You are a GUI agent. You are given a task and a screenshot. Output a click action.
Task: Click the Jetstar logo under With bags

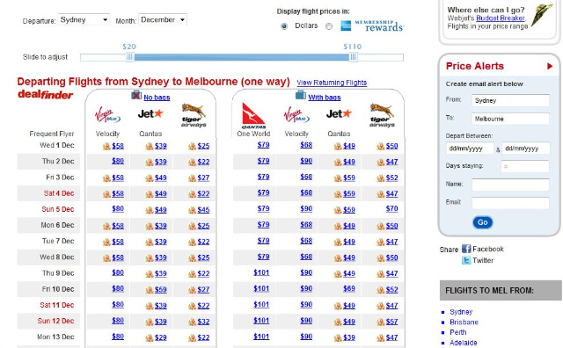tap(339, 113)
